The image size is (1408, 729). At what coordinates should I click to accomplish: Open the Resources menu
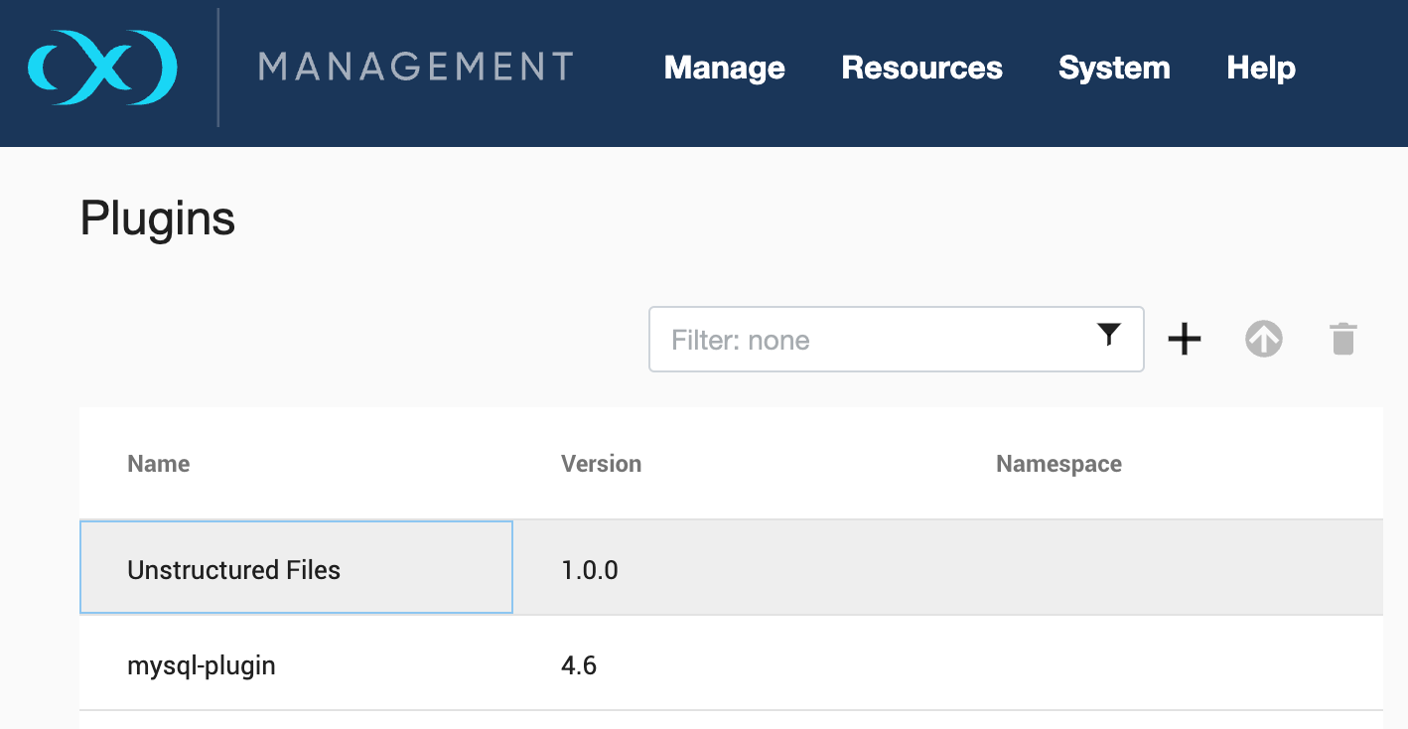[x=921, y=68]
